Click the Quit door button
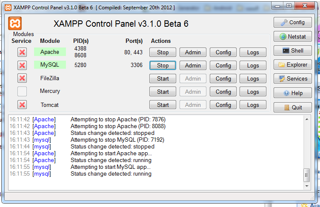Image resolution: width=320 pixels, height=207 pixels. 293,107
